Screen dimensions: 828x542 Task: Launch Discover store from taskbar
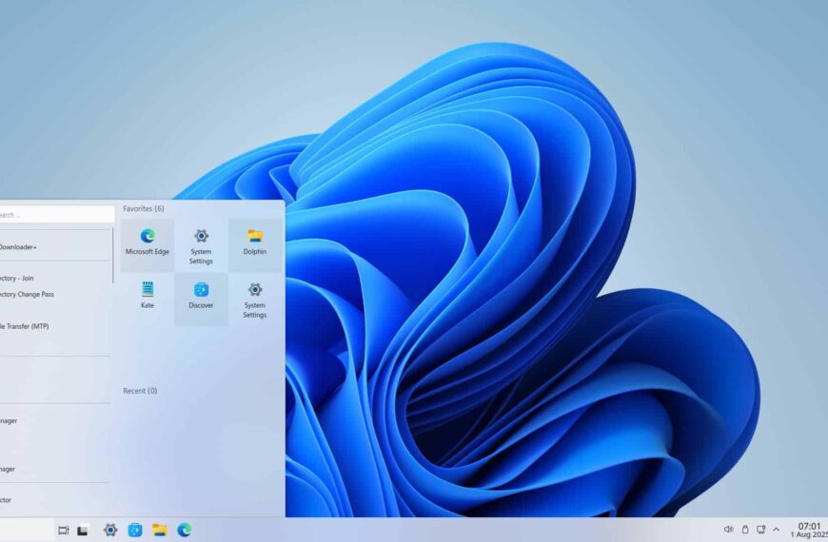[135, 530]
